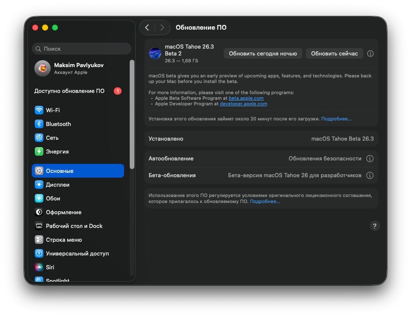Click the Поиск search field
Viewport: 411px width, 317px height.
82,49
